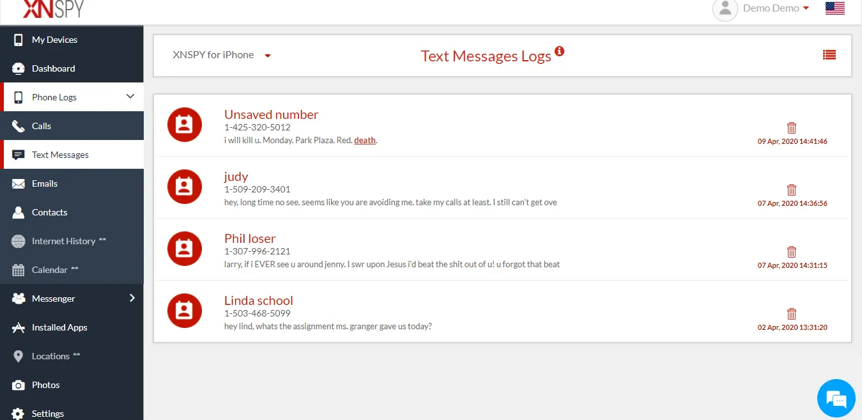Expand the Messenger submenu arrow
Screen dimensions: 862x420
point(132,298)
